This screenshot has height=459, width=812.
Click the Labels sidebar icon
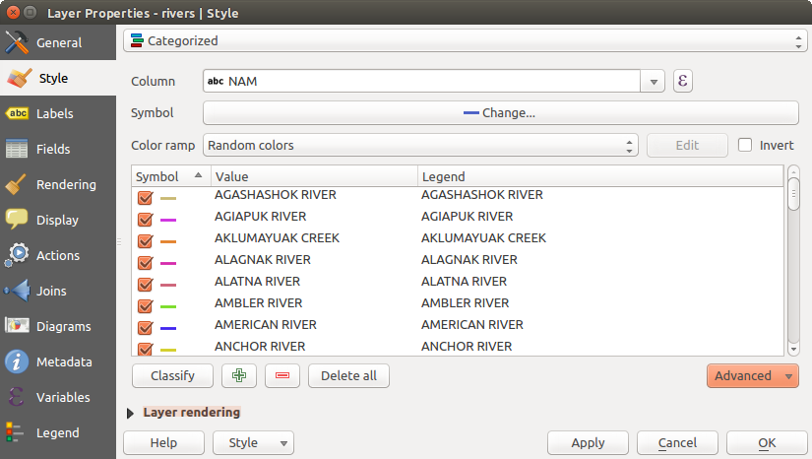(x=17, y=113)
